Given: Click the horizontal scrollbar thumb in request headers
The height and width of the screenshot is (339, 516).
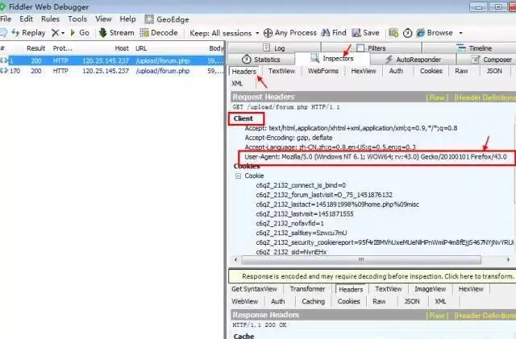Looking at the screenshot, I should tap(361, 260).
